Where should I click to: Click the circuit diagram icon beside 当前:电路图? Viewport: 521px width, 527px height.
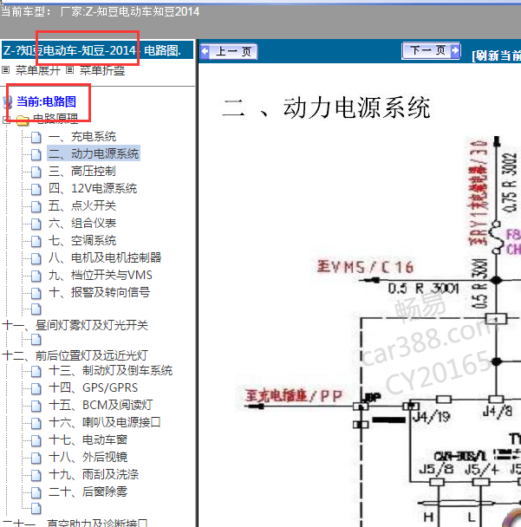click(8, 102)
